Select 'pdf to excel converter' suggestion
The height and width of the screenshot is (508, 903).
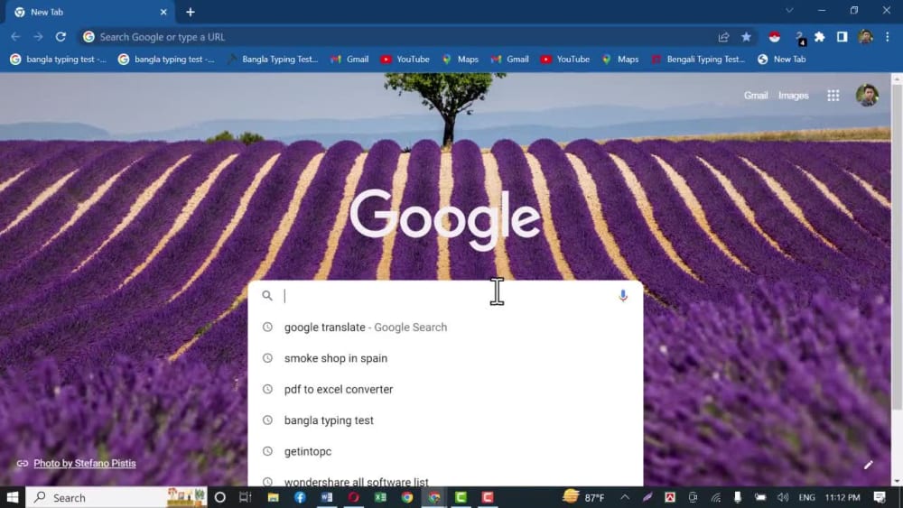(446, 389)
